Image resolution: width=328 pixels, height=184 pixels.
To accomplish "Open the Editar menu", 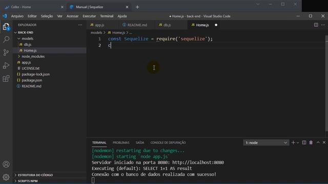I will tap(32, 16).
